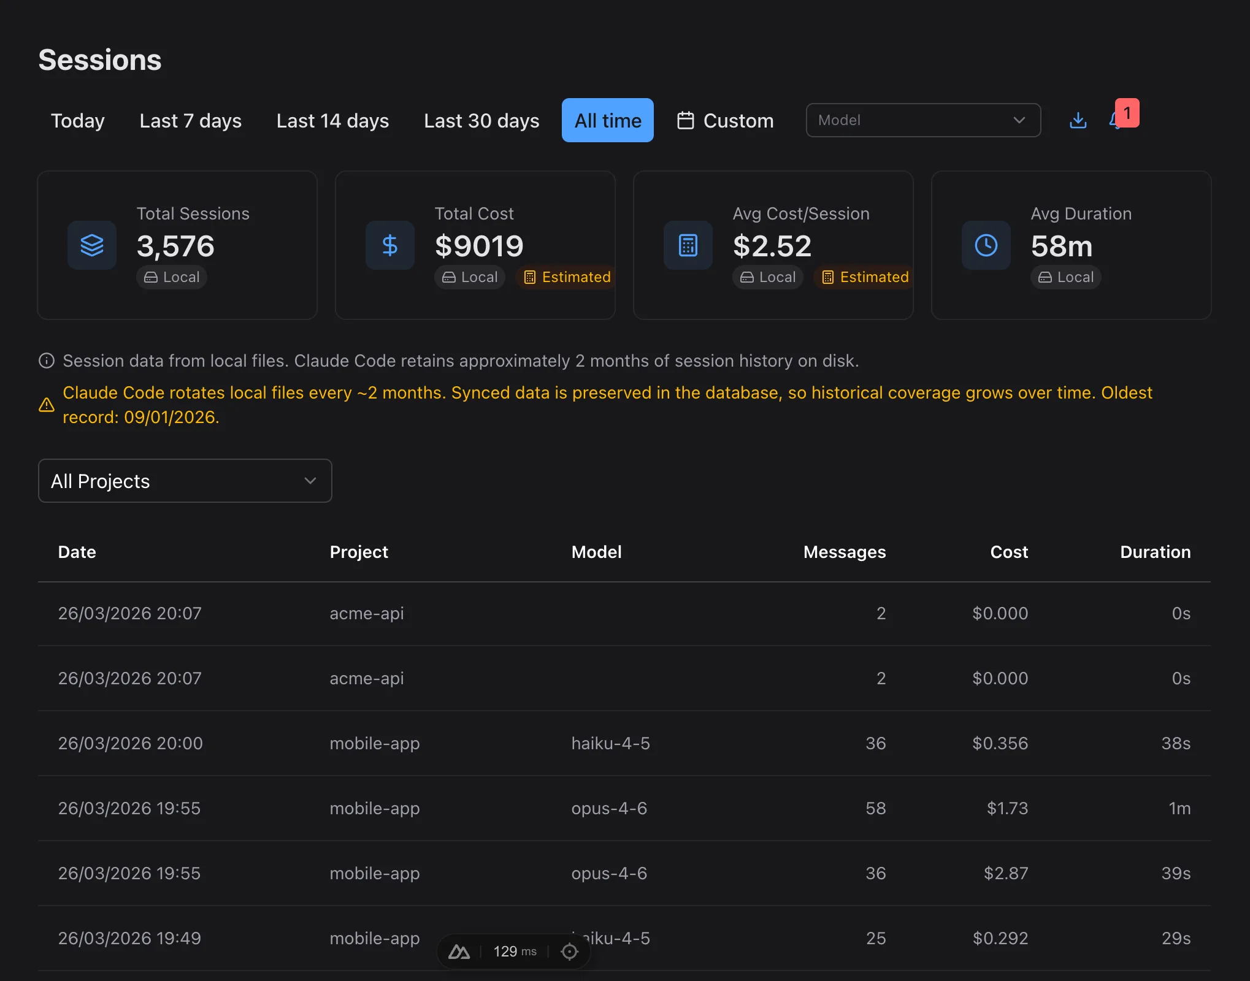Click opus-4-6 in the $2.87 row
The image size is (1250, 981).
coord(609,873)
